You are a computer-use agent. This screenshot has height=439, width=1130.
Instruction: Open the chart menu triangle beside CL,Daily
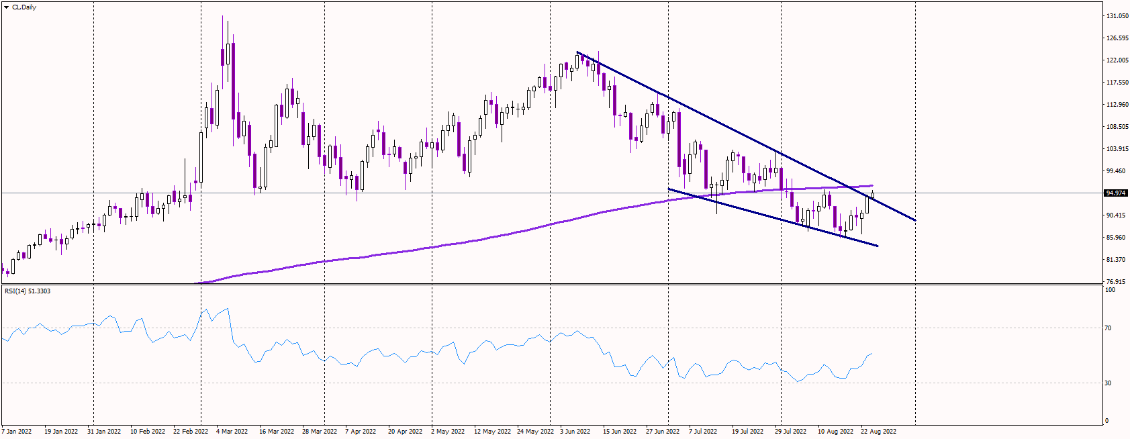pos(6,7)
